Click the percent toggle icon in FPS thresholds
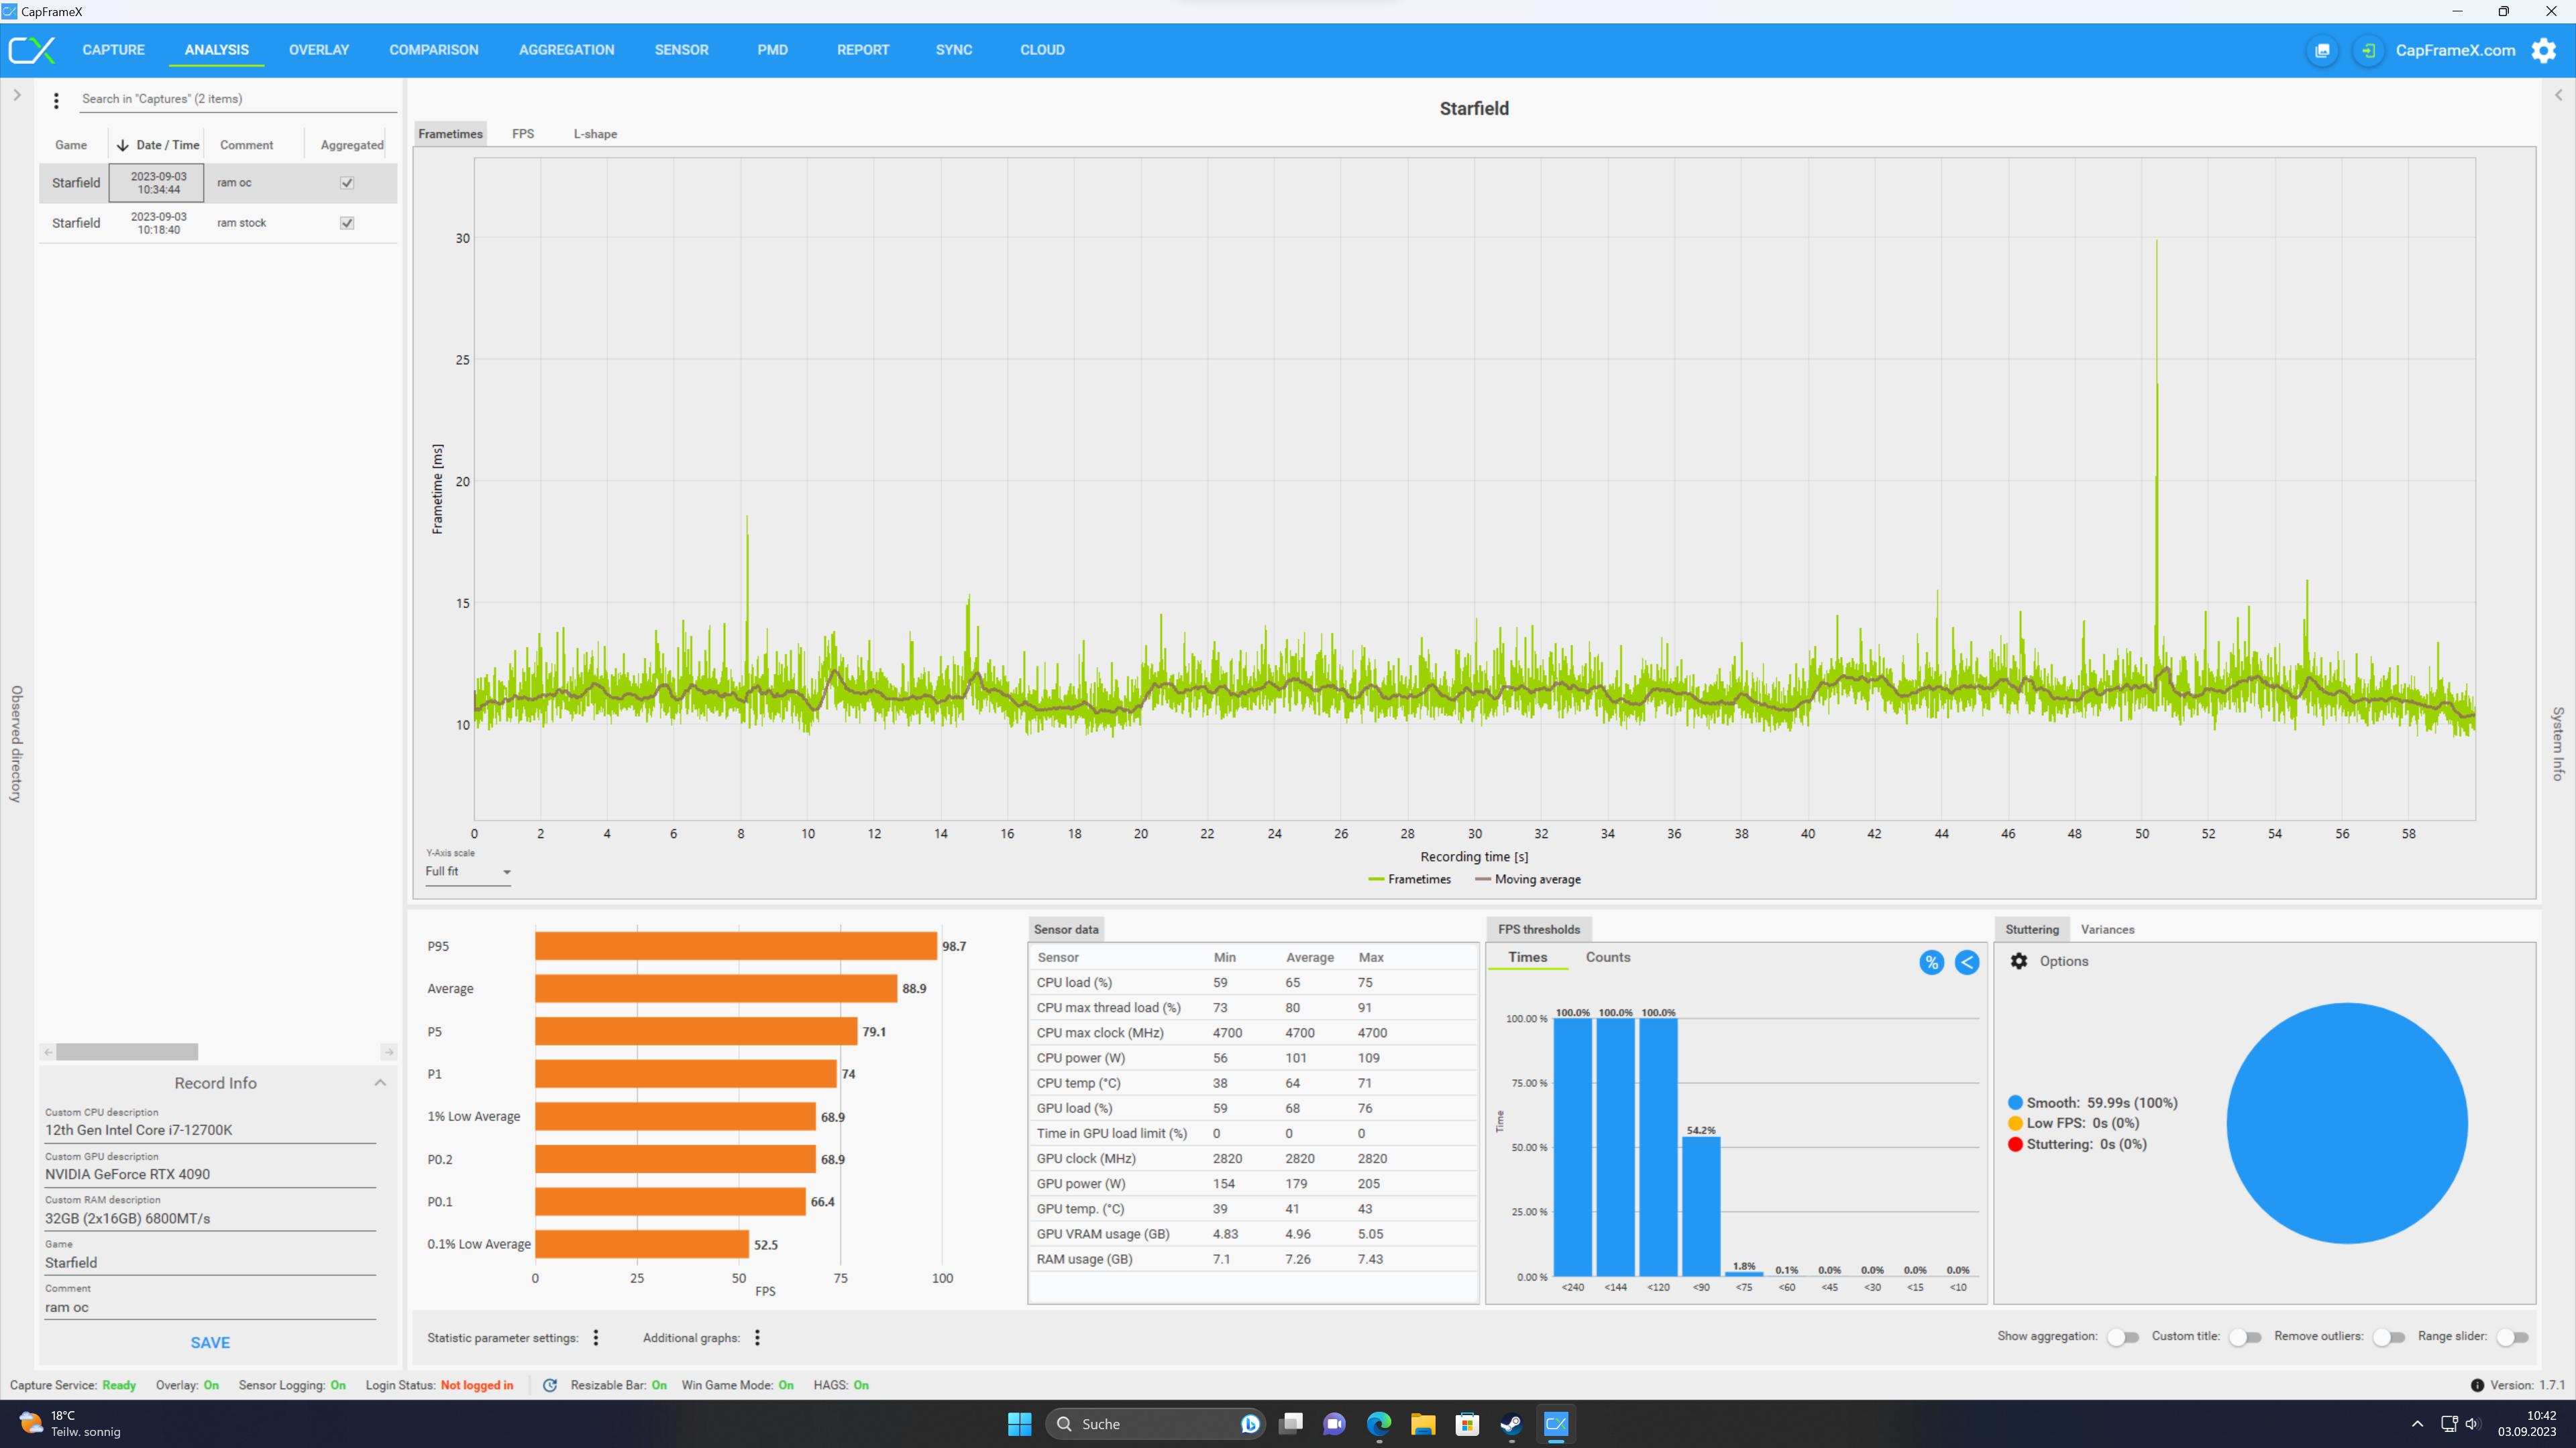This screenshot has width=2576, height=1448. (1931, 961)
